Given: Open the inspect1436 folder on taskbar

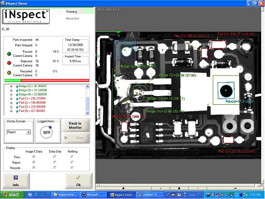Looking at the screenshot, I should tap(65, 195).
